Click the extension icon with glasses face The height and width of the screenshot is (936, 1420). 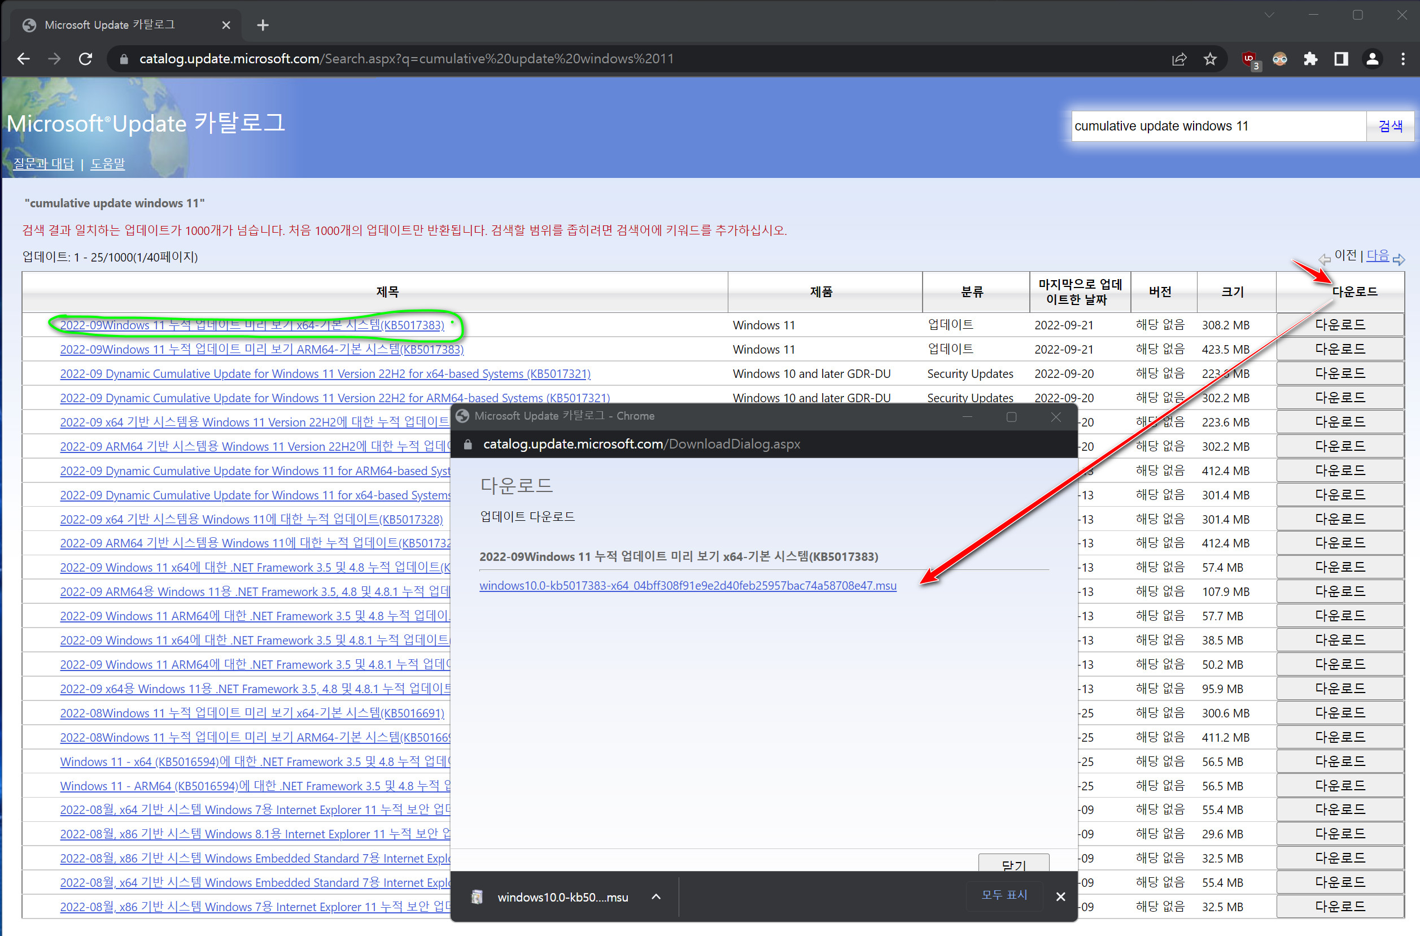coord(1280,59)
